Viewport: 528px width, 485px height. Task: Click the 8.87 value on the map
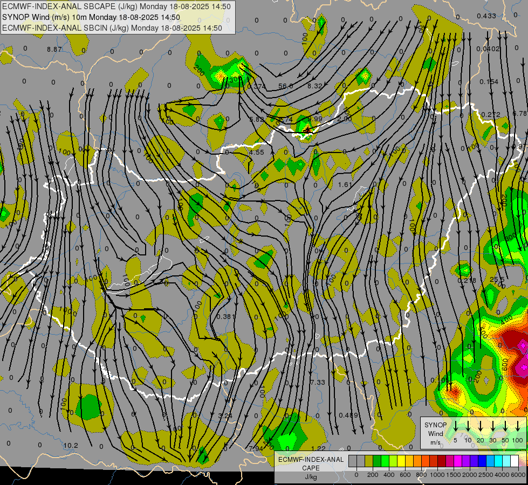tap(54, 50)
